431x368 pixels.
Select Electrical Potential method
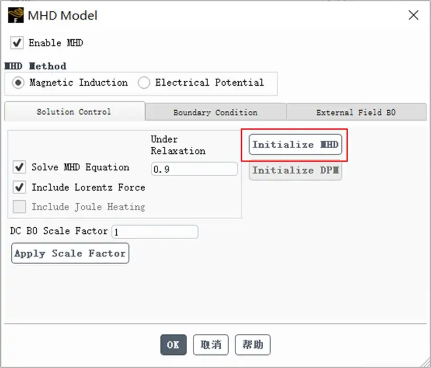(144, 82)
